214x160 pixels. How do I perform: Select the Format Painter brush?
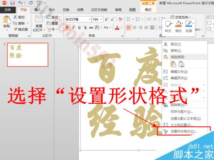coord(21,29)
